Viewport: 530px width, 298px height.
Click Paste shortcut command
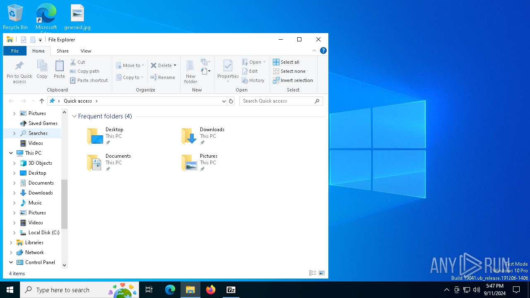pyautogui.click(x=89, y=80)
